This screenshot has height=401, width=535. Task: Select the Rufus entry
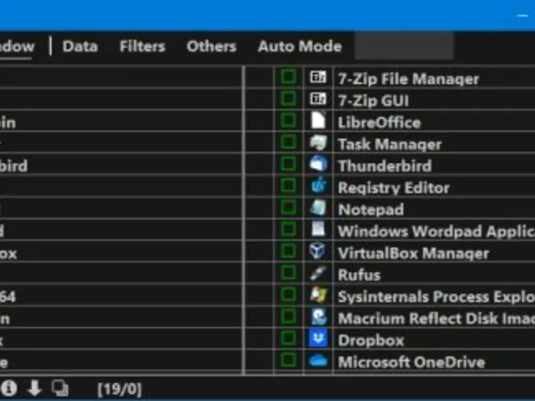[x=359, y=275]
